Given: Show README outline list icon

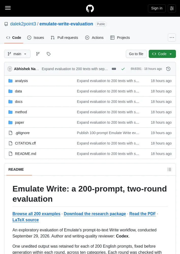Looking at the screenshot, I should (x=169, y=169).
